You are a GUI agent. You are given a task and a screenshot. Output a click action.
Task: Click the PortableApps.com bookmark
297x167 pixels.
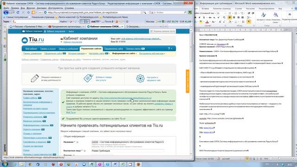point(87,17)
